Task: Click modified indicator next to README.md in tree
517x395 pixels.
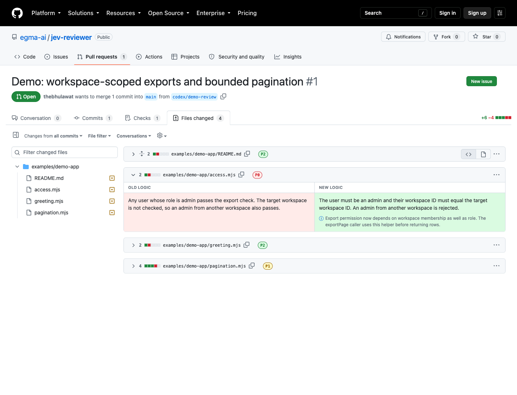Action: 112,178
